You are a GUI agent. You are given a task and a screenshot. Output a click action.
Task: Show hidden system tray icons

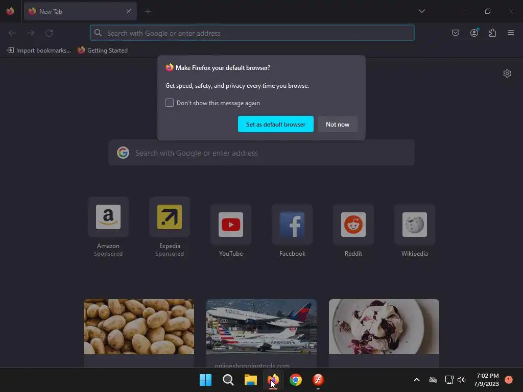click(417, 380)
